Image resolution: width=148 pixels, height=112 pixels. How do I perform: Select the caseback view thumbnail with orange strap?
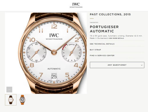click(x=22, y=100)
